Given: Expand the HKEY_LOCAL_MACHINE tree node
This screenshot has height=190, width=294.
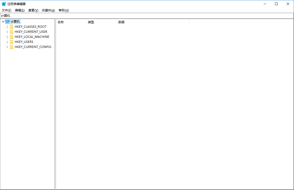Looking at the screenshot, I should coord(7,37).
